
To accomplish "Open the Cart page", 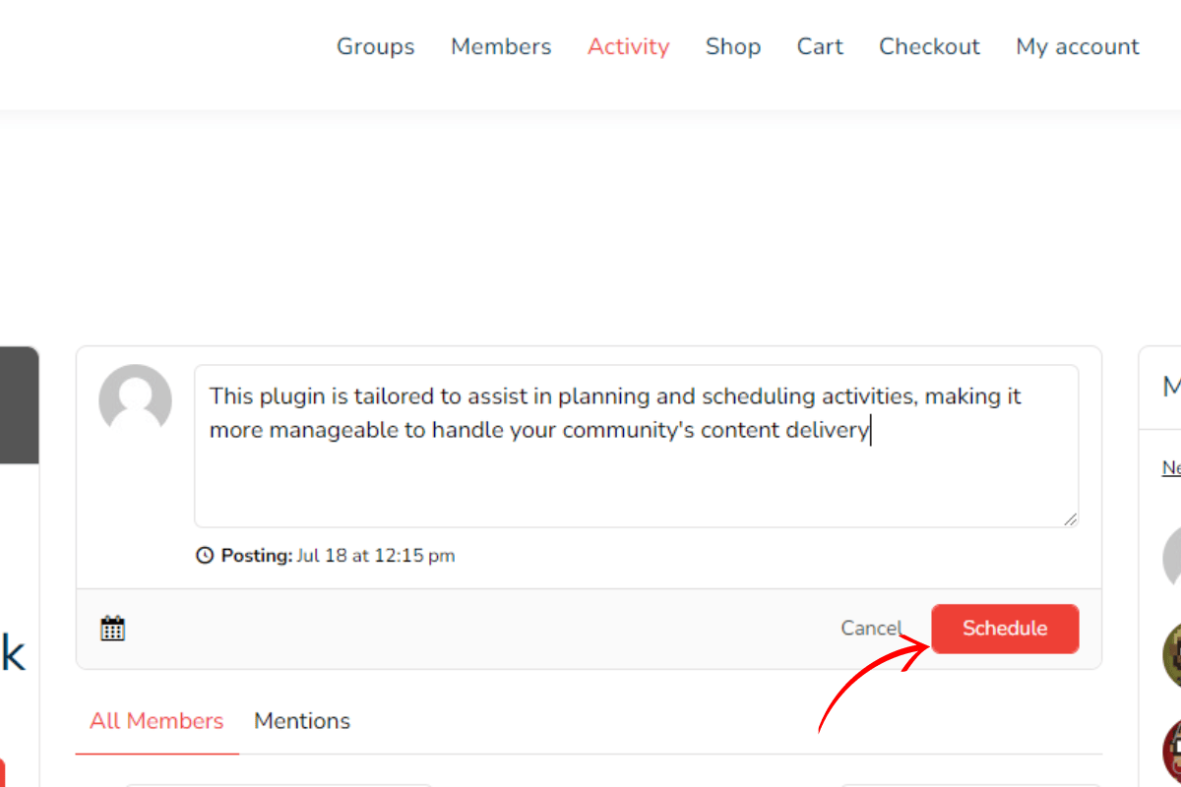I will click(x=820, y=46).
